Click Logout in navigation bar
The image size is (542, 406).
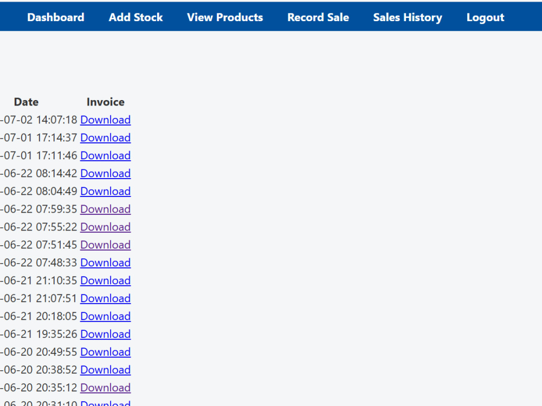[485, 17]
